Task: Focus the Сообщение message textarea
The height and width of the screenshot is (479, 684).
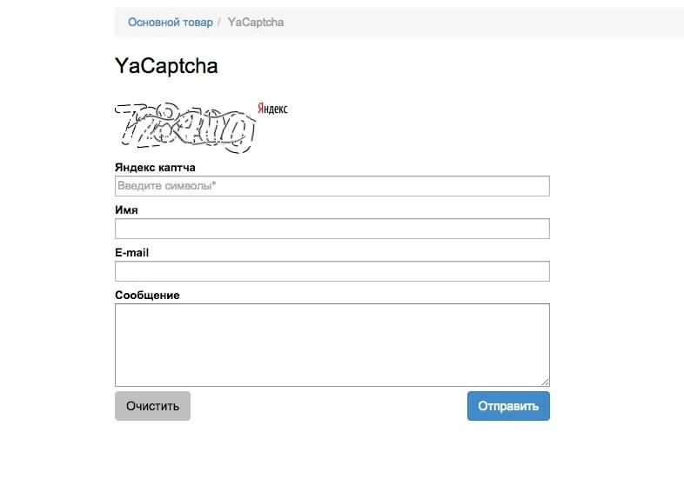Action: tap(332, 344)
